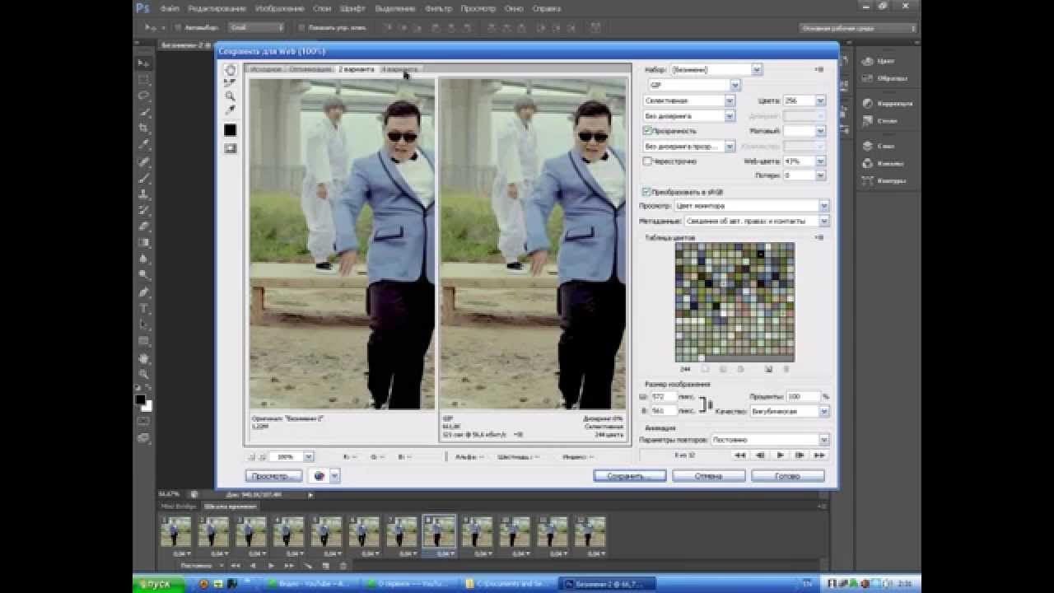Open the Контуры (Paths) panel icon
Screen dimensions: 1054x593
point(868,180)
